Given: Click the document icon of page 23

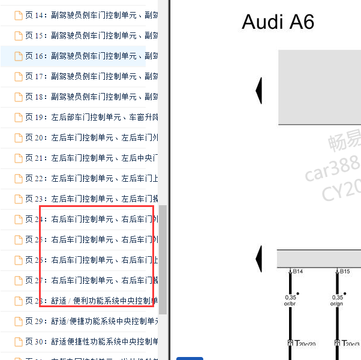Looking at the screenshot, I should [x=19, y=199].
